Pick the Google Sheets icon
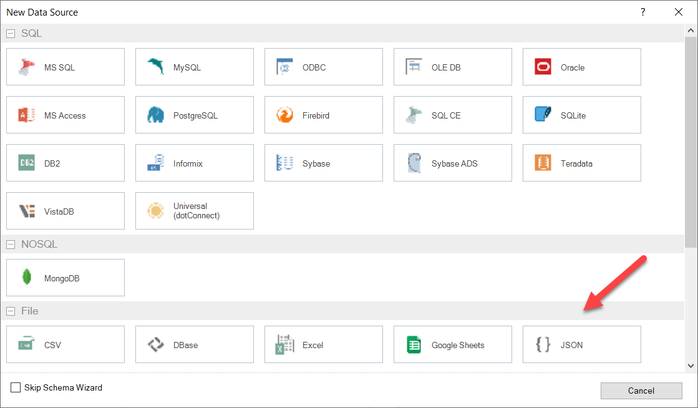 point(414,344)
